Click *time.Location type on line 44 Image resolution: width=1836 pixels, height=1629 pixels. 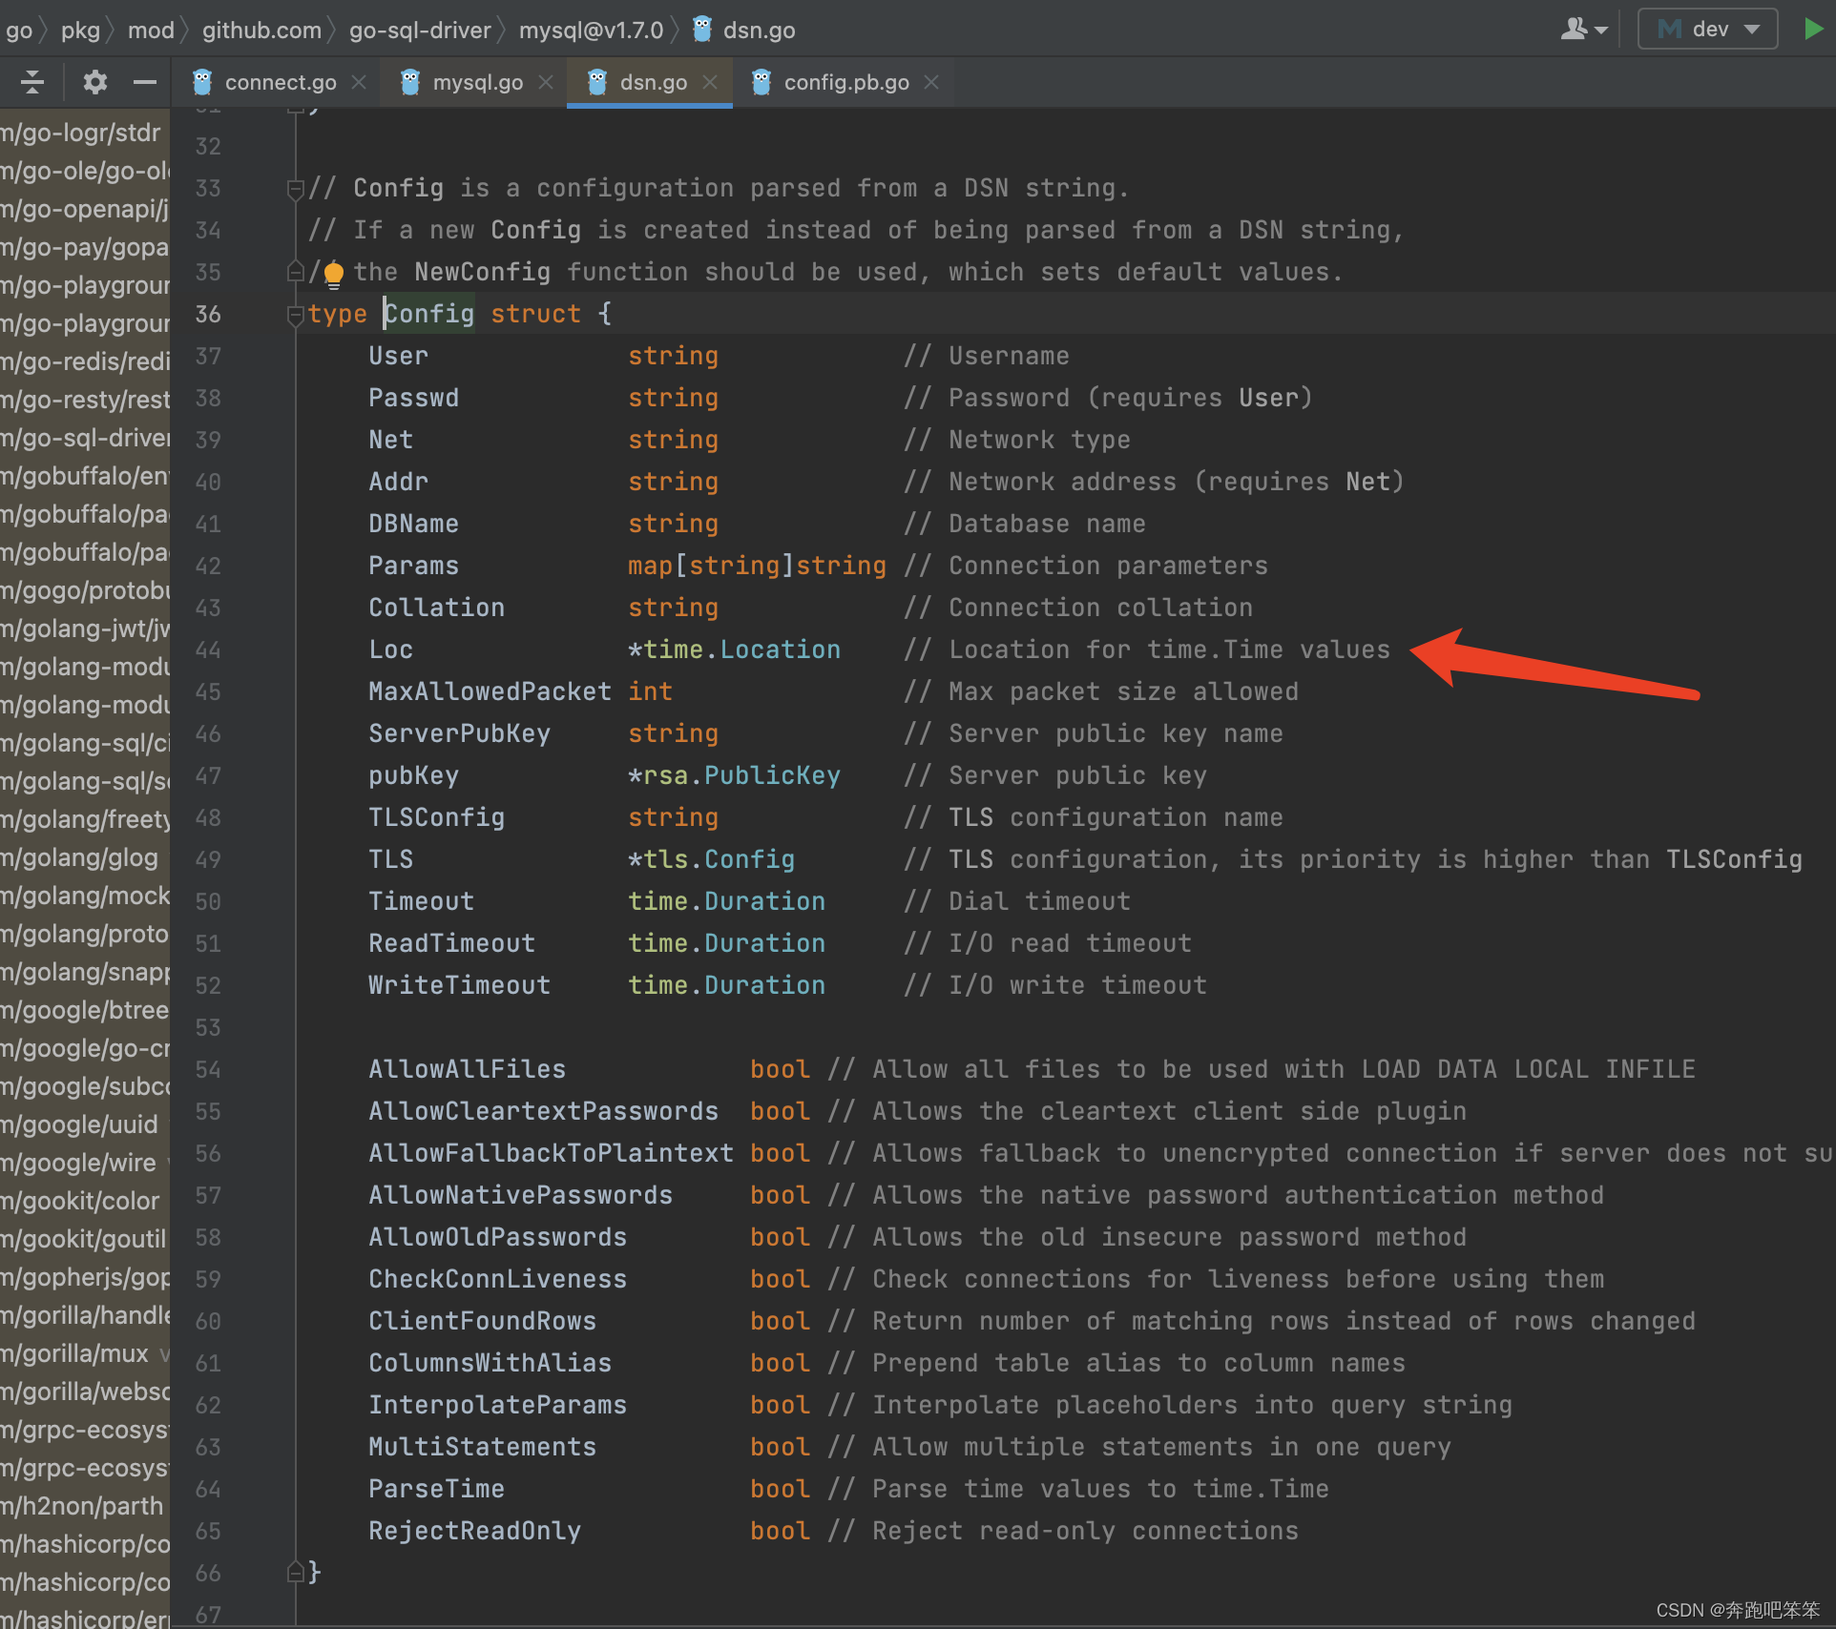734,650
